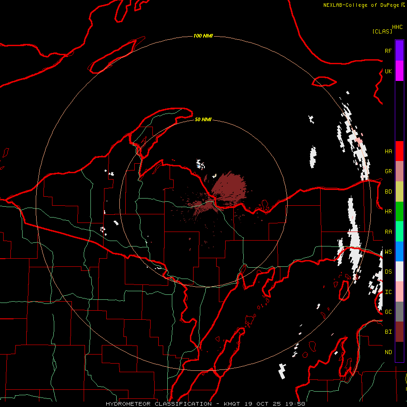Image resolution: width=407 pixels, height=407 pixels.
Task: Click the HHC product code label
Action: coord(398,27)
